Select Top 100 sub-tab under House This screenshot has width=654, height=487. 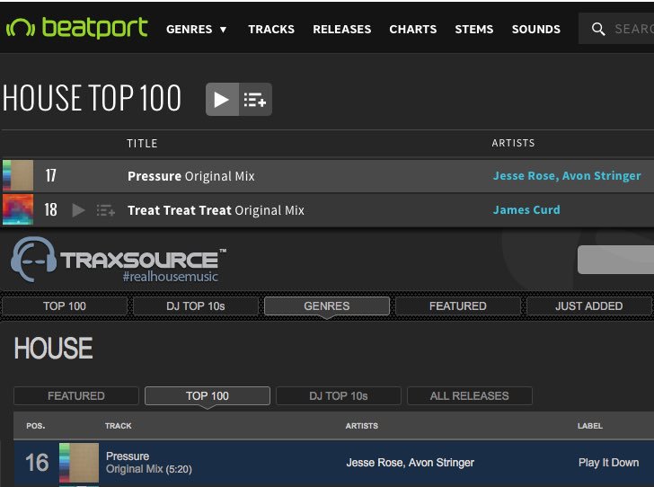[x=208, y=395]
